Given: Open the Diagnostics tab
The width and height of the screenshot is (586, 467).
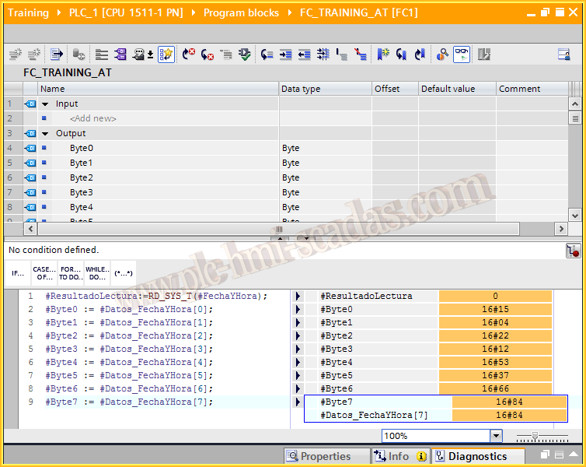Looking at the screenshot, I should click(476, 457).
